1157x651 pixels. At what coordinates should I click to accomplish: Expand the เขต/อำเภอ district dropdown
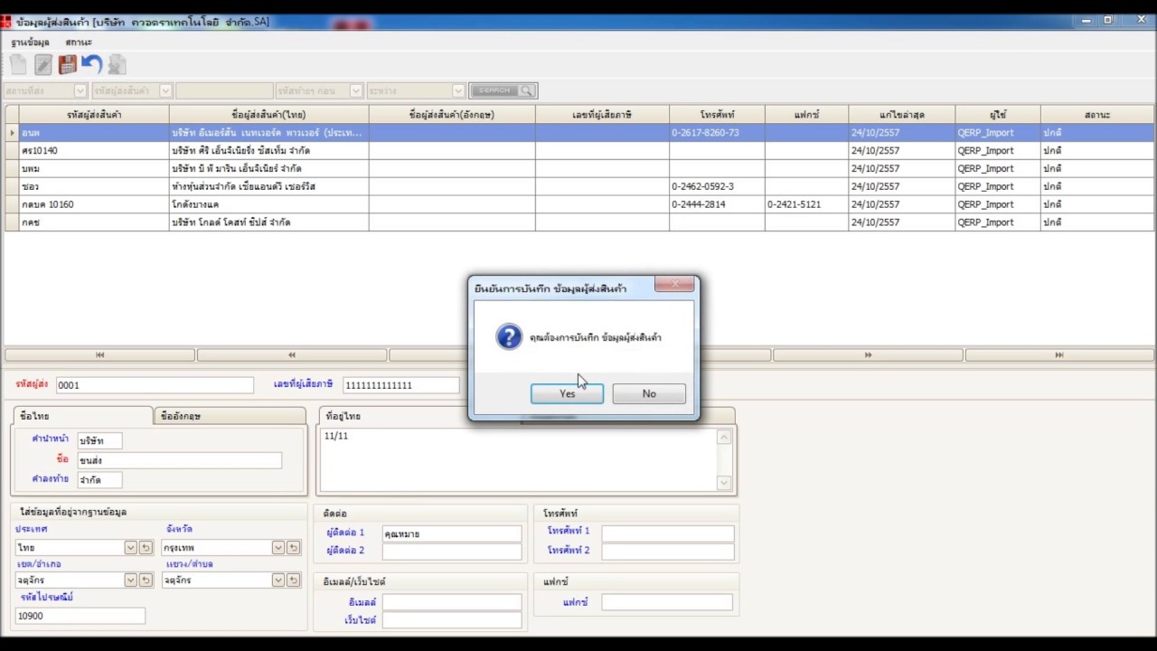(x=131, y=580)
